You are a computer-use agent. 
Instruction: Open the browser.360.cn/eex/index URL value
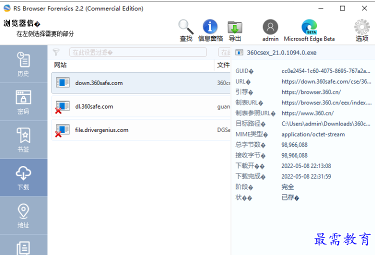click(326, 102)
